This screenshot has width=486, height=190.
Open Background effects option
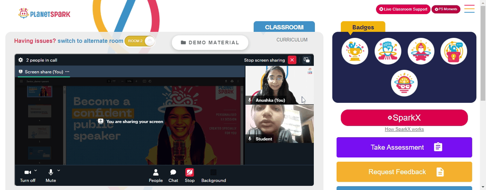(213, 176)
